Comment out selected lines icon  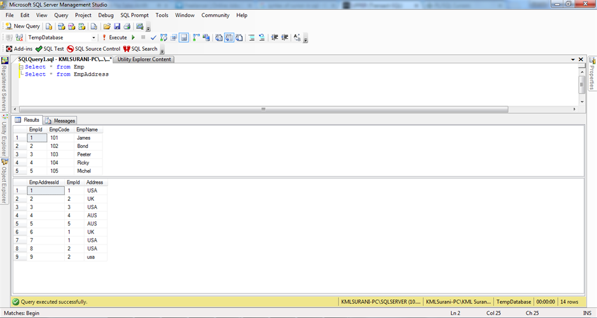[x=252, y=38]
